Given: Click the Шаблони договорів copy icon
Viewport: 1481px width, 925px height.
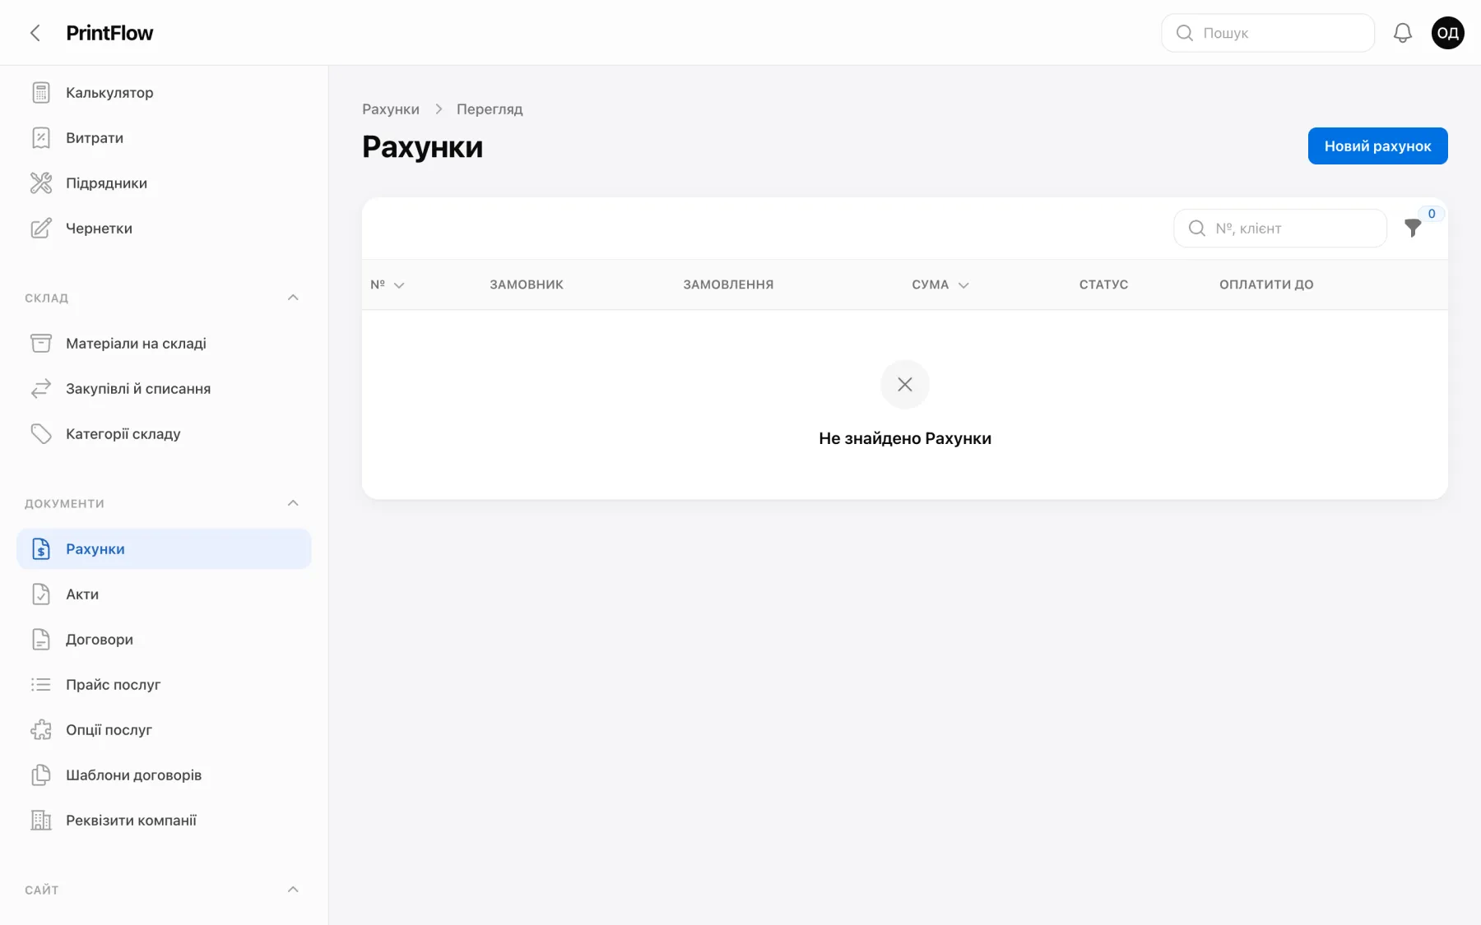Looking at the screenshot, I should click(x=41, y=775).
